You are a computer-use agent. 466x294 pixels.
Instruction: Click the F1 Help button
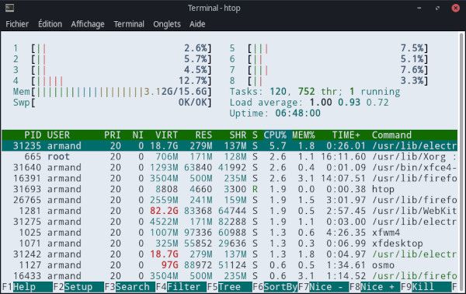(27, 287)
